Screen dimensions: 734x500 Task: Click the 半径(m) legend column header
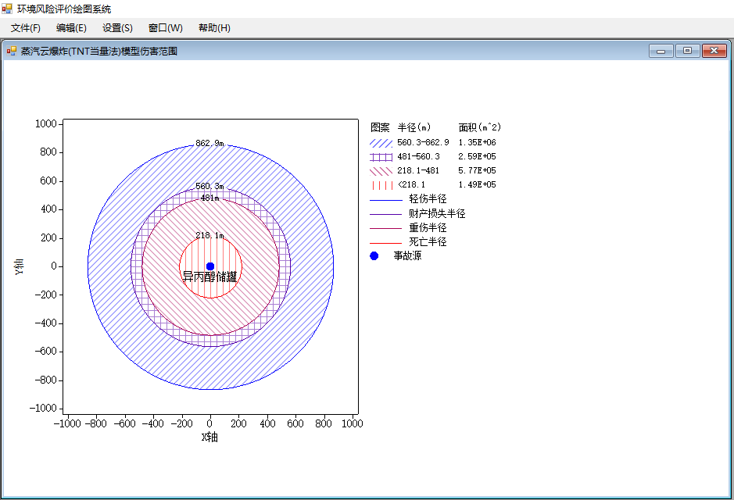point(414,127)
